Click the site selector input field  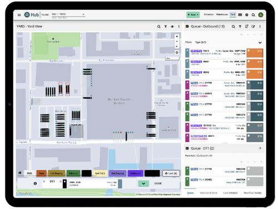point(68,14)
